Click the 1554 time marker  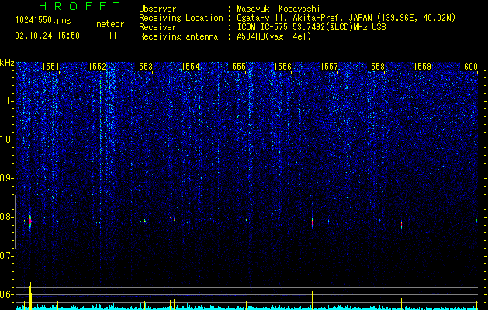[x=191, y=67]
